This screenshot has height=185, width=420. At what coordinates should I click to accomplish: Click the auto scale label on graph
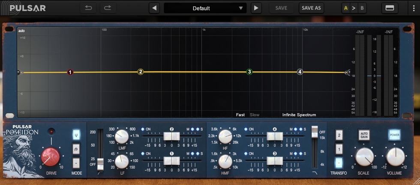pos(21,31)
